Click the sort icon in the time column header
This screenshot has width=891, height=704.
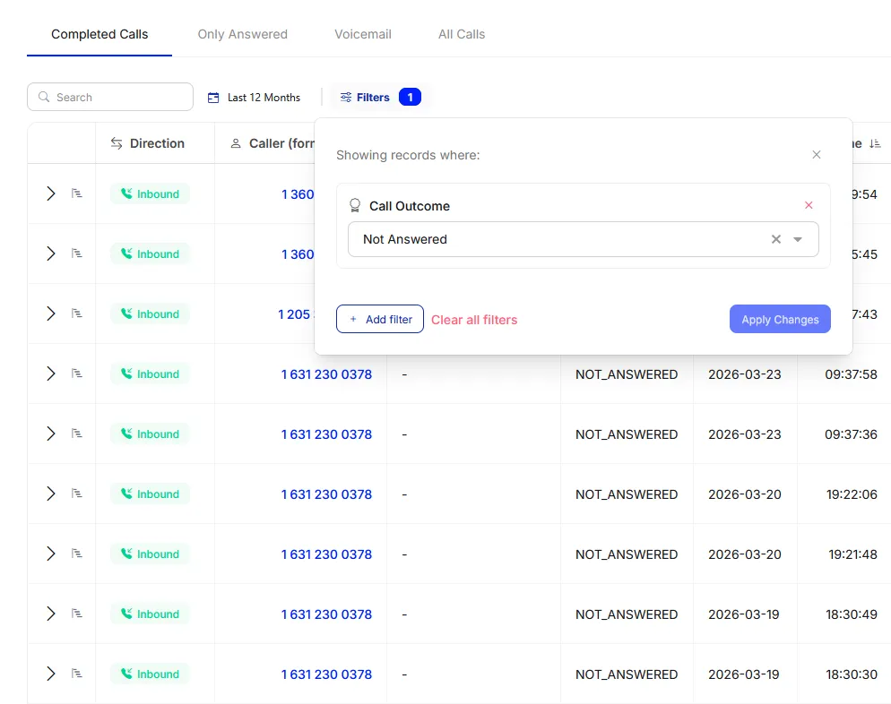pyautogui.click(x=875, y=143)
